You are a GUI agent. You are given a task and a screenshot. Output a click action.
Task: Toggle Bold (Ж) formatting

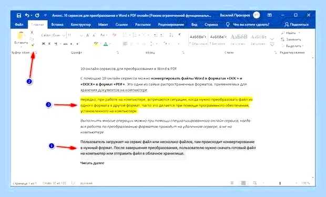(44, 44)
